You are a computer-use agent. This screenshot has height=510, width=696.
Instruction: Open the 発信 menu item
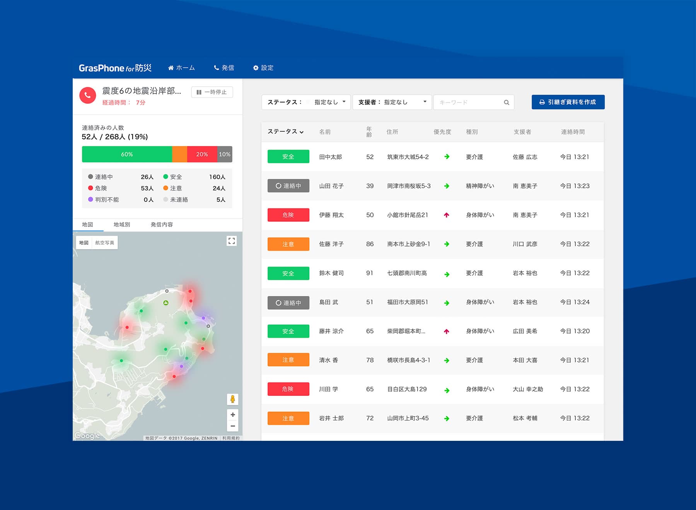[224, 68]
